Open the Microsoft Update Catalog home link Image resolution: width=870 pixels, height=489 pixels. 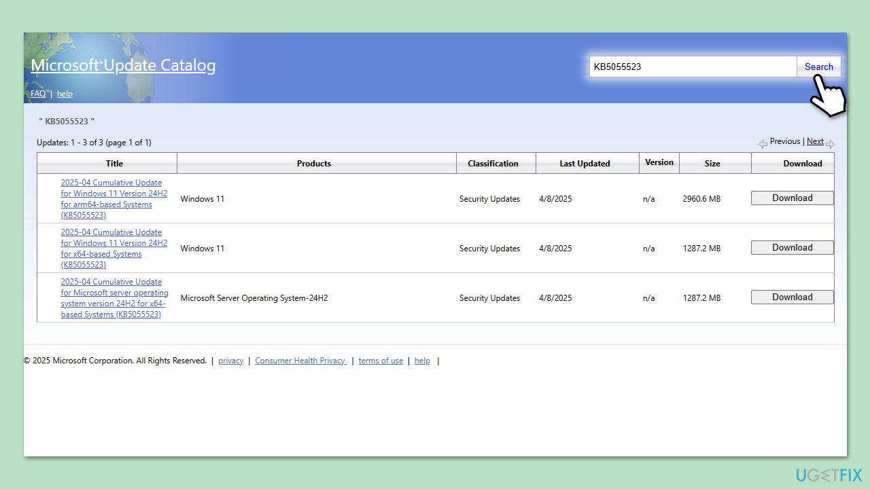click(x=123, y=65)
